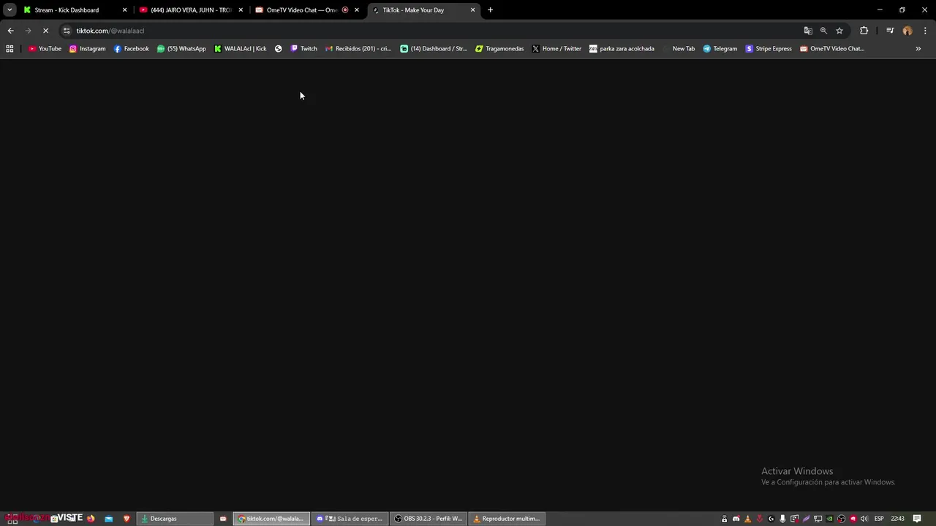
Task: Open the media controls icon
Action: (x=890, y=31)
